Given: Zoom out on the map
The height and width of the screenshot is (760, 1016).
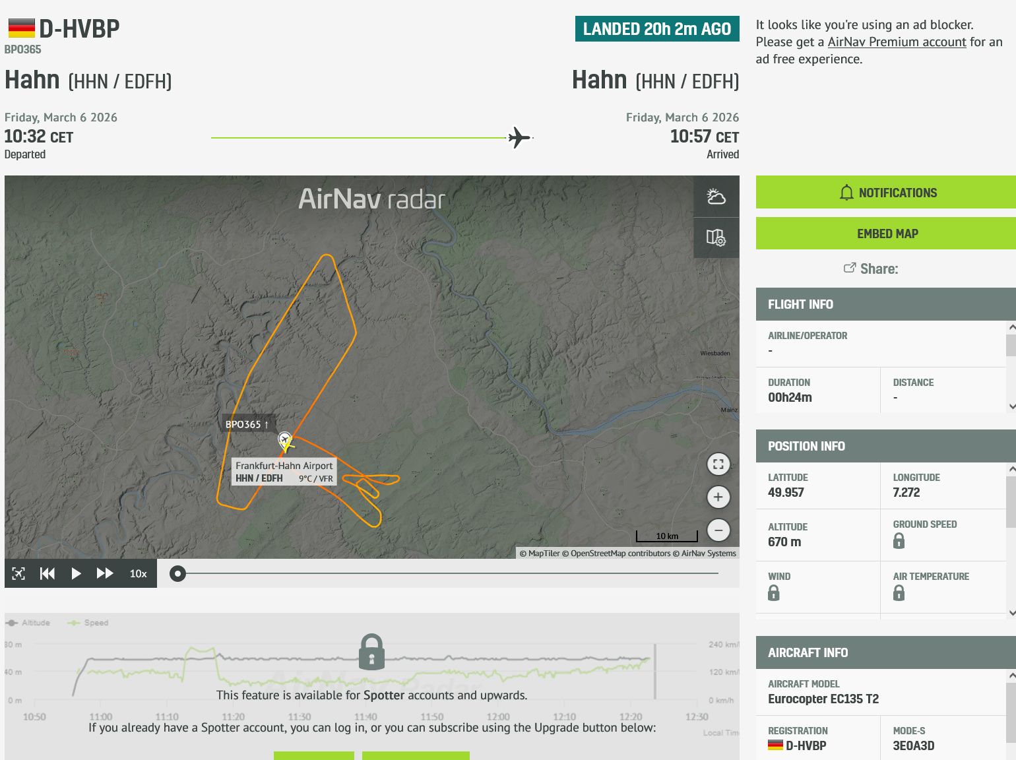Looking at the screenshot, I should coord(718,530).
